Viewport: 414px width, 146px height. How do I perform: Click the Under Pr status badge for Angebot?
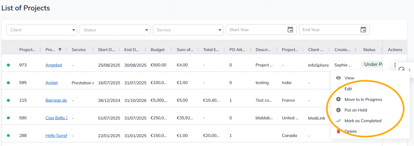[372, 64]
